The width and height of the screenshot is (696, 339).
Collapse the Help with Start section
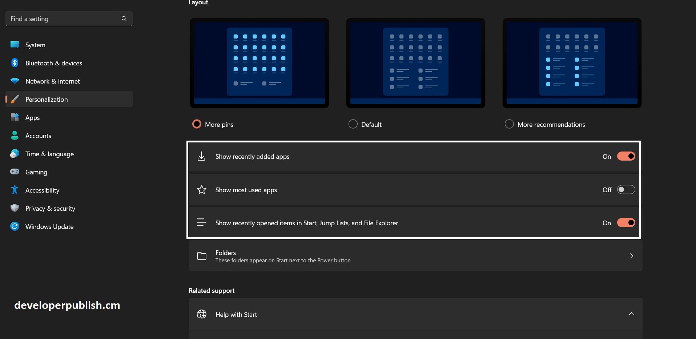pos(632,314)
